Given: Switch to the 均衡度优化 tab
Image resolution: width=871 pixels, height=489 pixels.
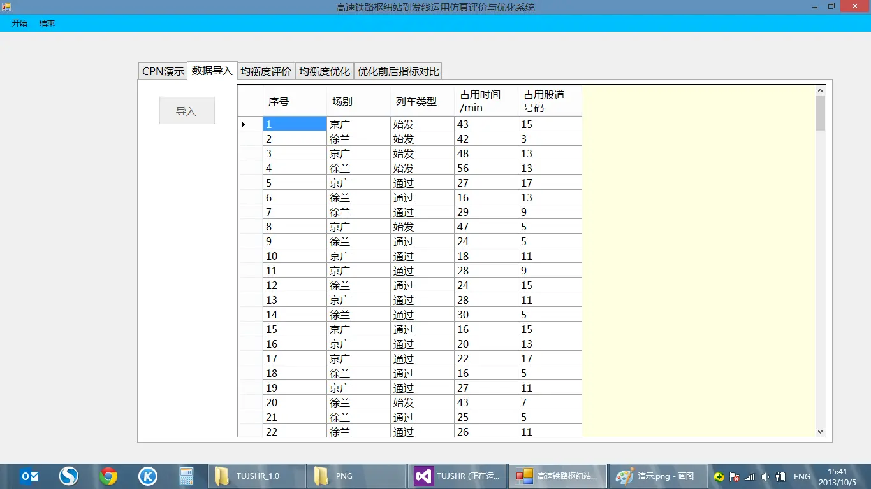Looking at the screenshot, I should (325, 71).
